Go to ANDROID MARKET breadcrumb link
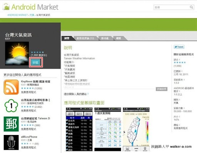197x153 pixels. click(17, 15)
